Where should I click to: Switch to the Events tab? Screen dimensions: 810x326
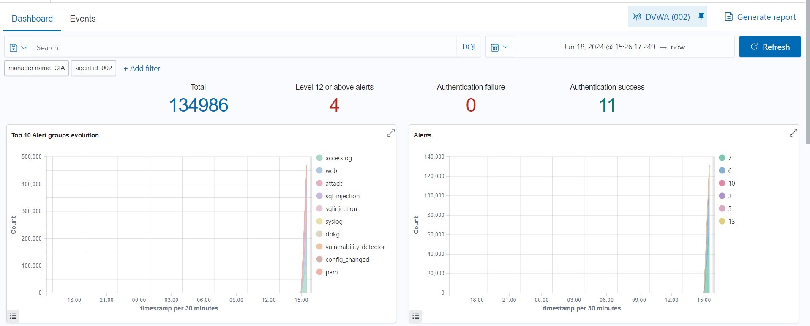pyautogui.click(x=82, y=19)
